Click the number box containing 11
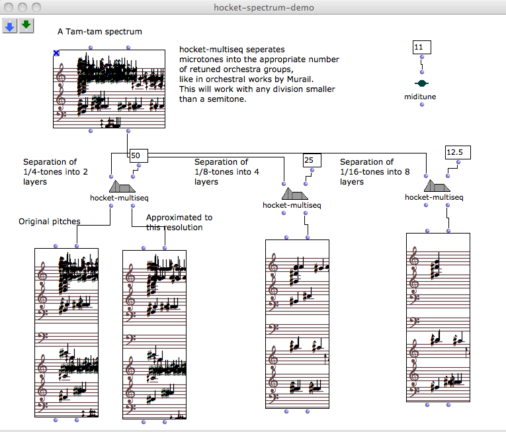 click(421, 48)
